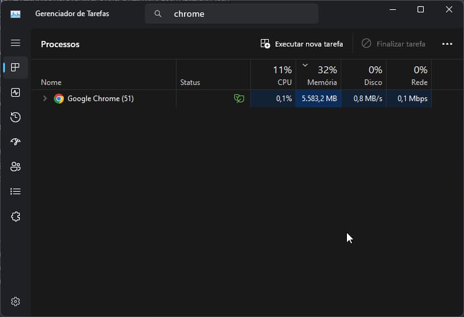This screenshot has height=317, width=464.
Task: Open the hamburger navigation menu
Action: click(x=15, y=43)
